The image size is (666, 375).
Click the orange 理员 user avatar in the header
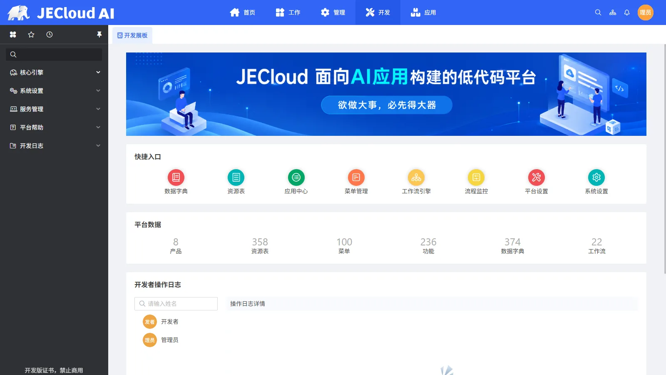646,12
